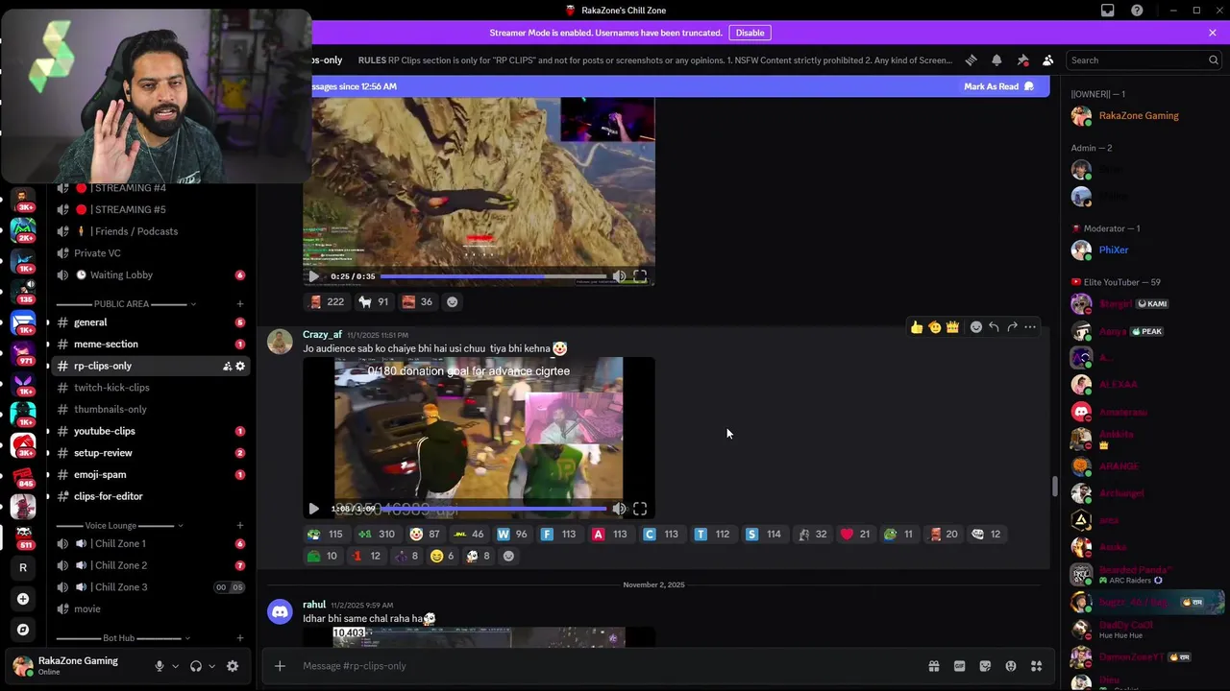Screen dimensions: 1230x691
Task: Toggle the heart 21 reaction
Action: coord(855,534)
